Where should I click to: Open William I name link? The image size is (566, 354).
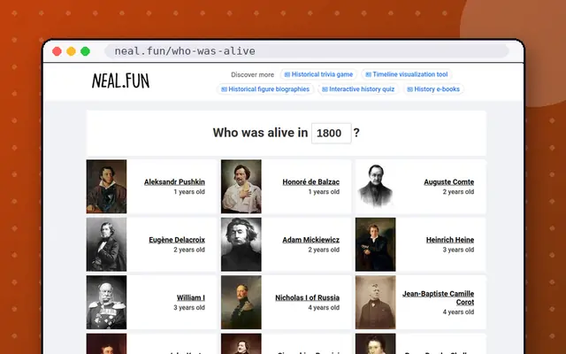point(191,297)
